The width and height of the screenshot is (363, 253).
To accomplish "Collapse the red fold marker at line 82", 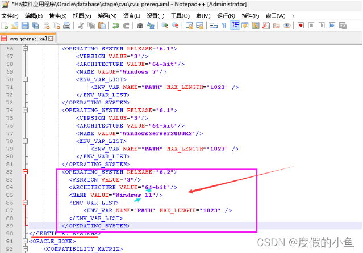I will pyautogui.click(x=25, y=171).
